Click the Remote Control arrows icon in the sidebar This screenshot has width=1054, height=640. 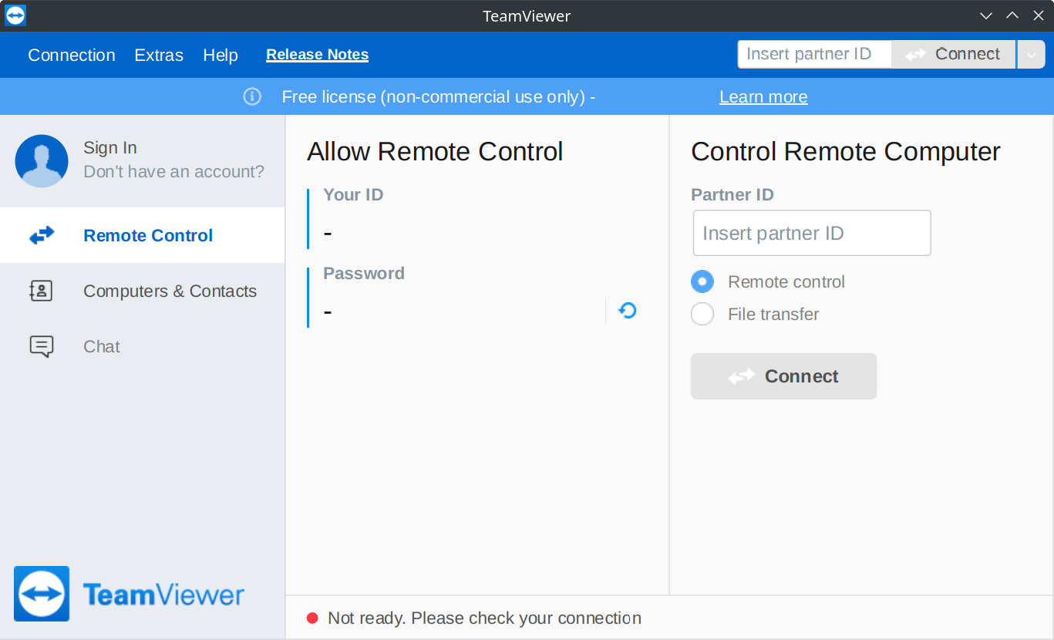[x=42, y=235]
